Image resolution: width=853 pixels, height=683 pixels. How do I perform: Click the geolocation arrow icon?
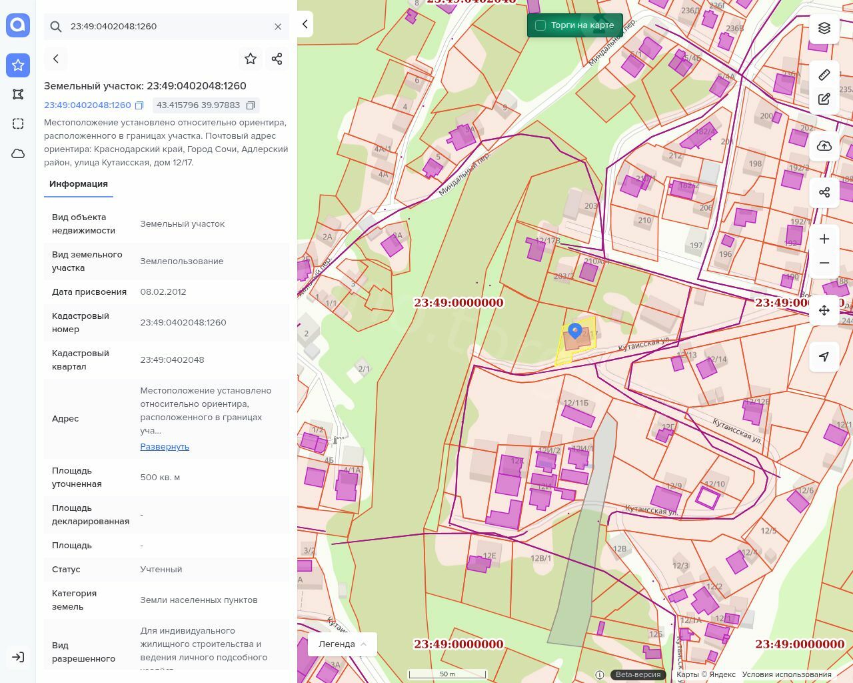(x=824, y=357)
